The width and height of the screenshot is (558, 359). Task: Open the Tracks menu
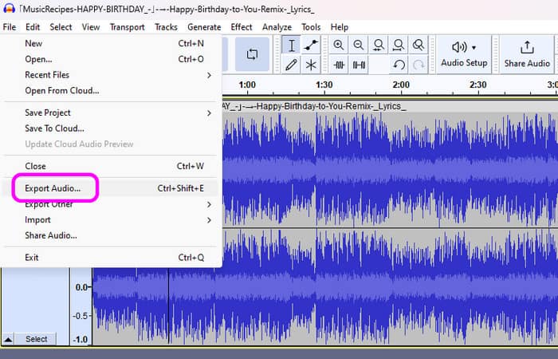[166, 27]
